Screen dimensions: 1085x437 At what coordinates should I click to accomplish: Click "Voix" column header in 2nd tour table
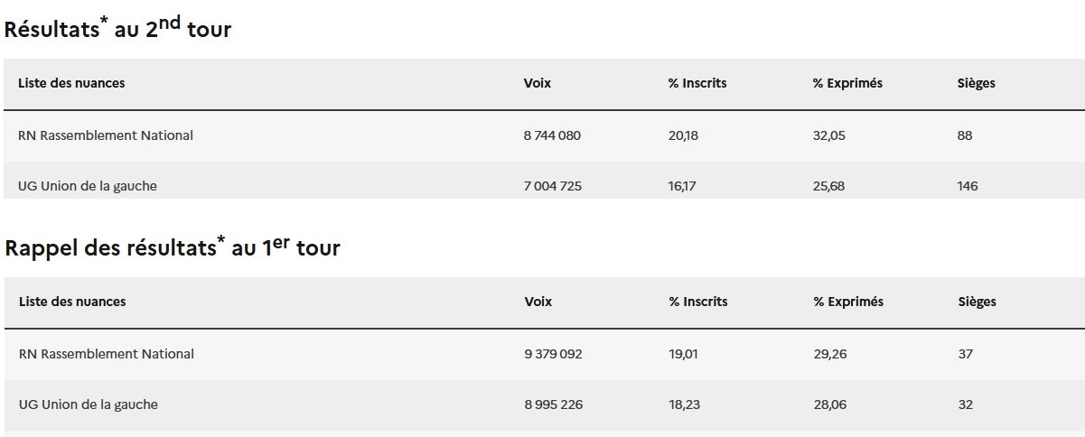[537, 83]
